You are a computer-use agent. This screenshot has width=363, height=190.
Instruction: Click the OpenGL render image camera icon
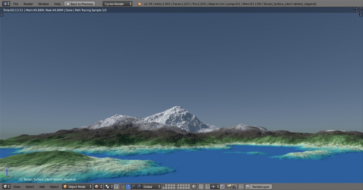click(229, 186)
